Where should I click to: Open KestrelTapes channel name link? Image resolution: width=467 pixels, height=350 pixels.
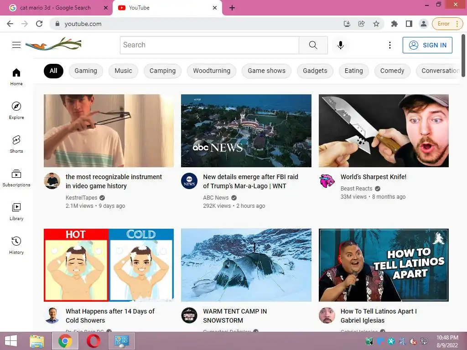tap(81, 198)
